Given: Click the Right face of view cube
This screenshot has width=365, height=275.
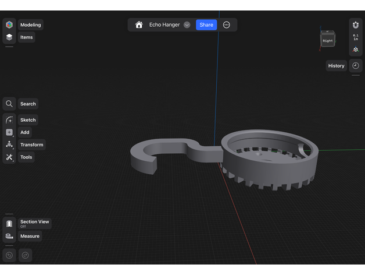Looking at the screenshot, I should (x=327, y=41).
